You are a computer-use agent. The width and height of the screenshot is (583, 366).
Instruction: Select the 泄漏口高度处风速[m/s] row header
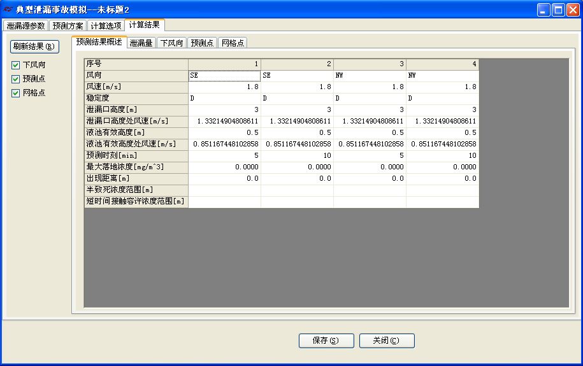click(x=136, y=122)
